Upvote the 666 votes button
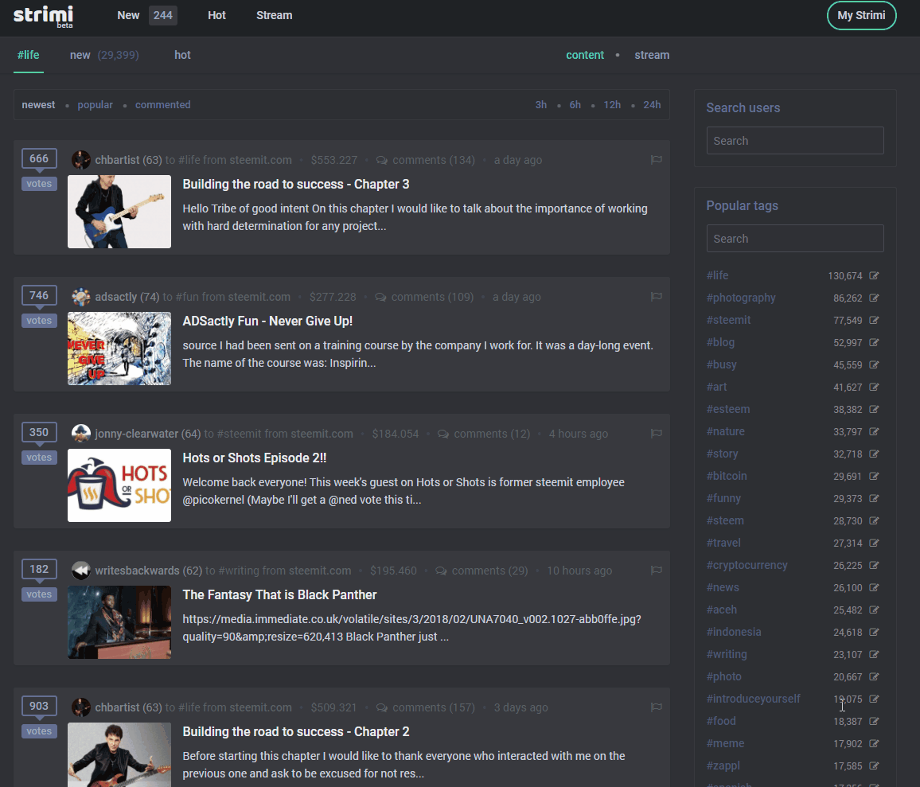Screen dimensions: 920x787 39,184
